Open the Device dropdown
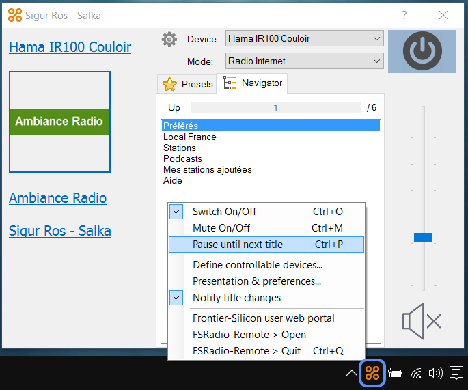The width and height of the screenshot is (468, 390). (305, 38)
